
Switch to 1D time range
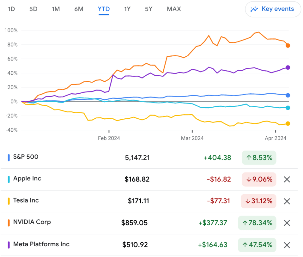coord(11,9)
